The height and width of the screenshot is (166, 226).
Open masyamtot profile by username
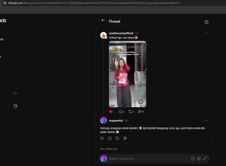coord(116,121)
